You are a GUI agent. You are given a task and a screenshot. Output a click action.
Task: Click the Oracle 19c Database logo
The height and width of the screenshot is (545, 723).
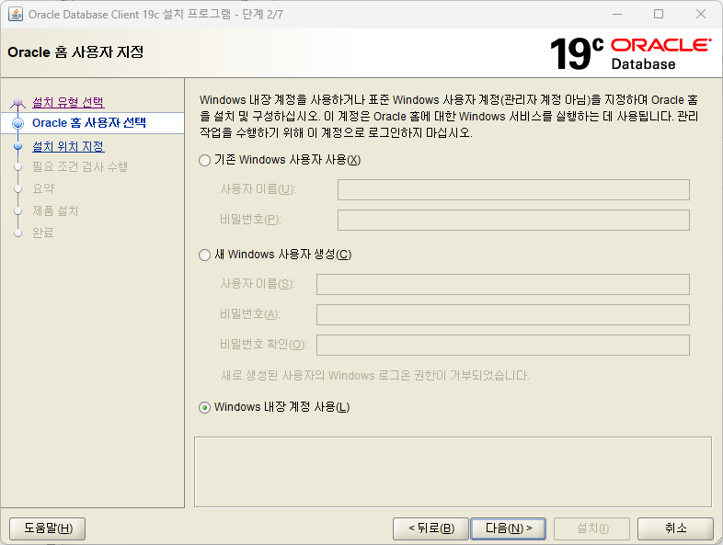[x=630, y=53]
